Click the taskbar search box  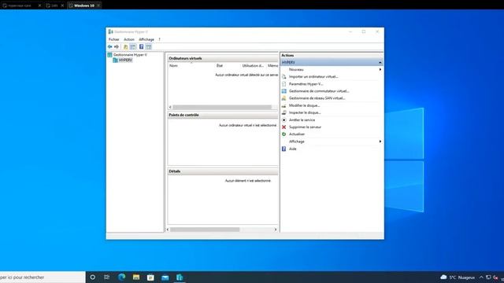(x=43, y=277)
